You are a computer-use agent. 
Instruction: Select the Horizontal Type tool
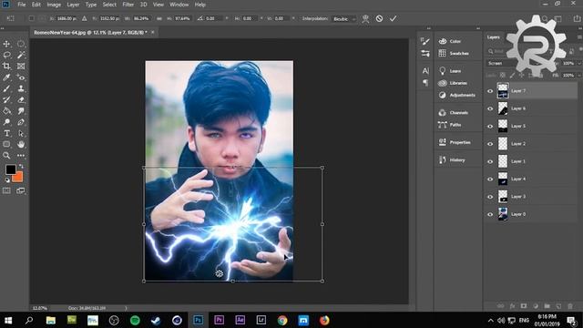(x=6, y=133)
